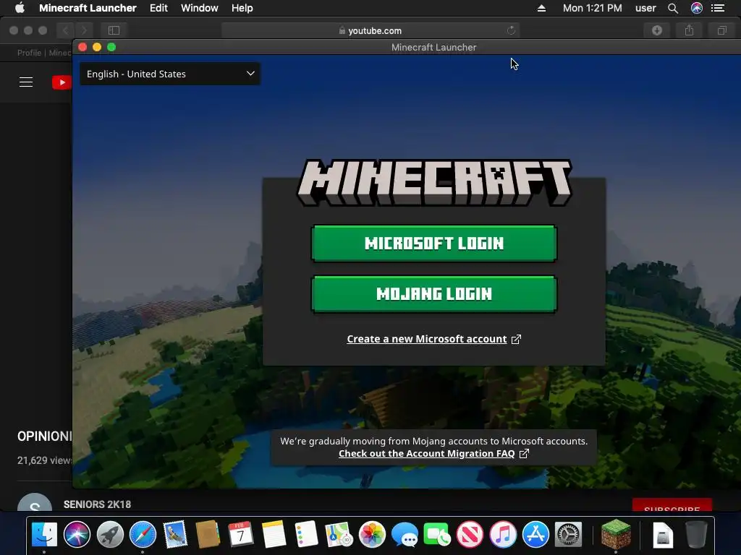Screen dimensions: 741x555
Task: Click the Microsoft Login button
Action: [434, 243]
